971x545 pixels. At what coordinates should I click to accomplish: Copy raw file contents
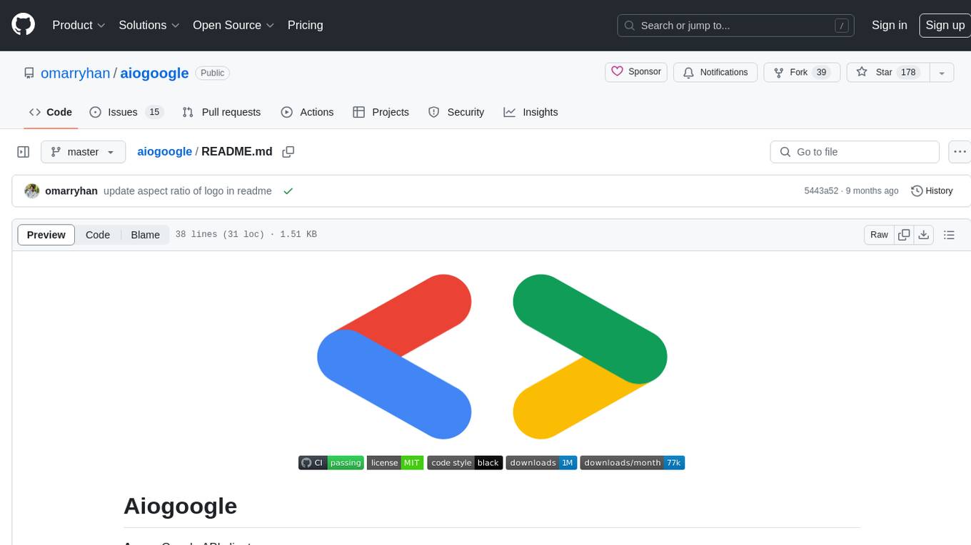click(904, 235)
